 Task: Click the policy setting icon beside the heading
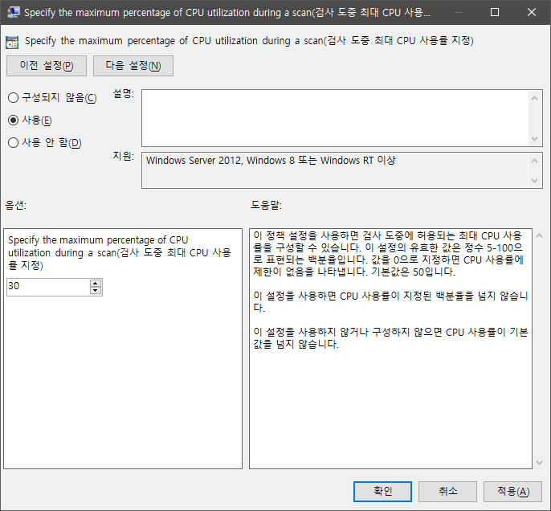(x=12, y=42)
